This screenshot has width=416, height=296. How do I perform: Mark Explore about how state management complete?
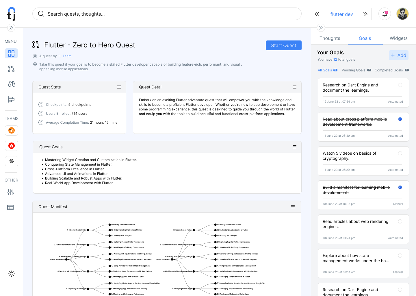click(x=400, y=256)
